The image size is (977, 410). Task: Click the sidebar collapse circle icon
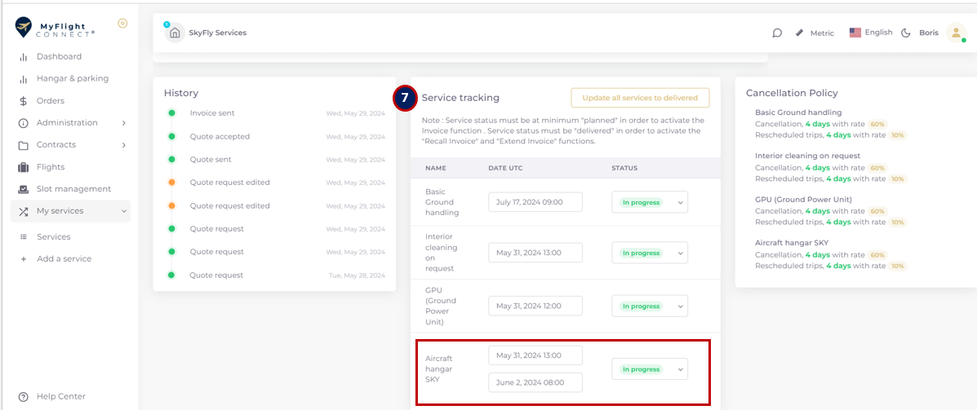coord(122,24)
